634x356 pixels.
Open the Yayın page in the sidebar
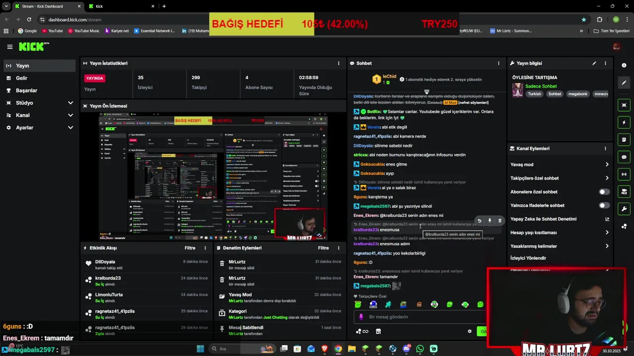(x=40, y=66)
